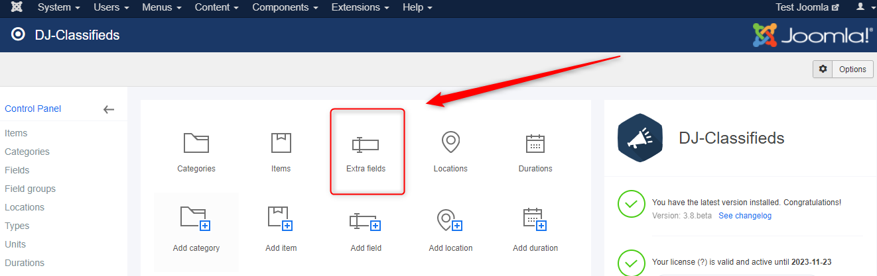The image size is (877, 276).
Task: Click the license expiry date 2023-11-23
Action: click(x=810, y=262)
